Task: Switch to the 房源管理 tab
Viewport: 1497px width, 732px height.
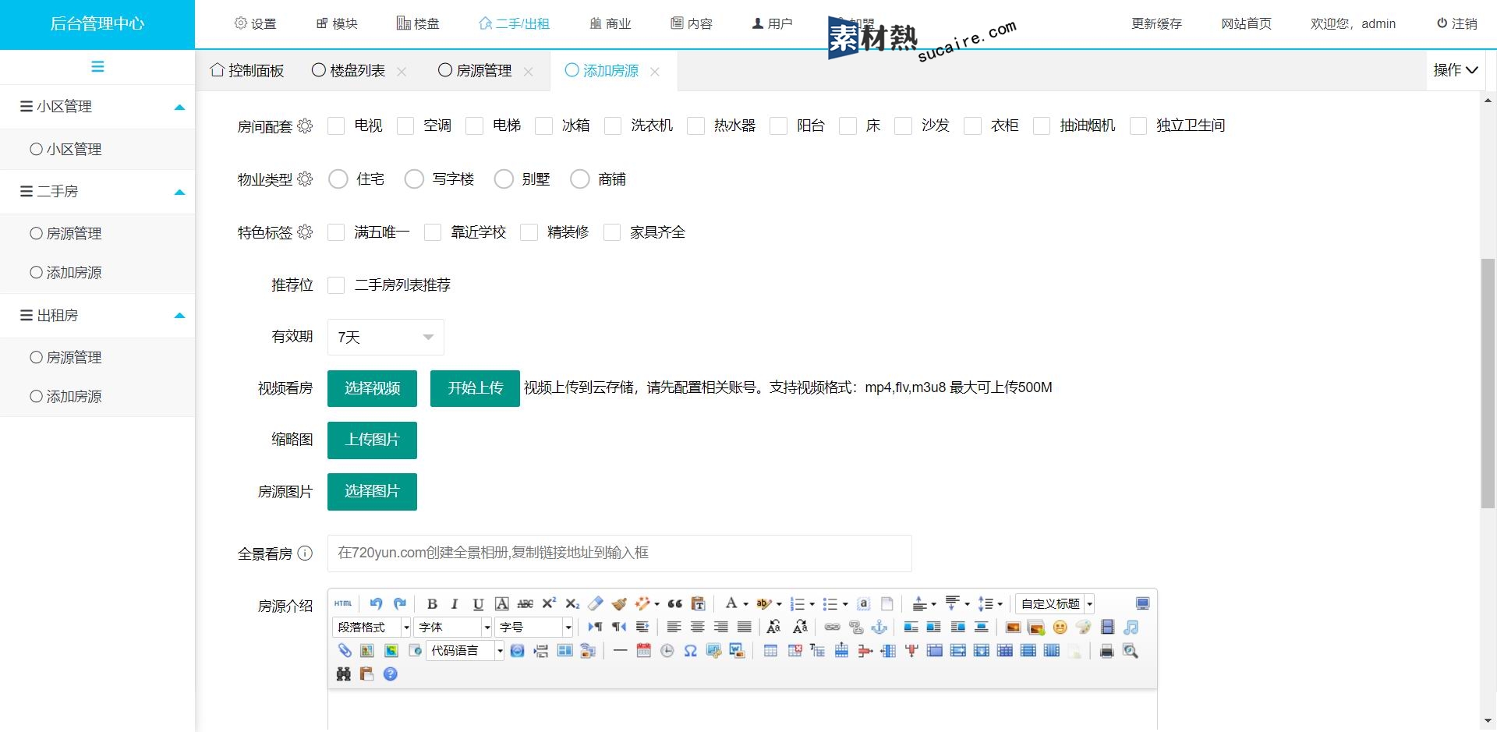Action: [475, 71]
